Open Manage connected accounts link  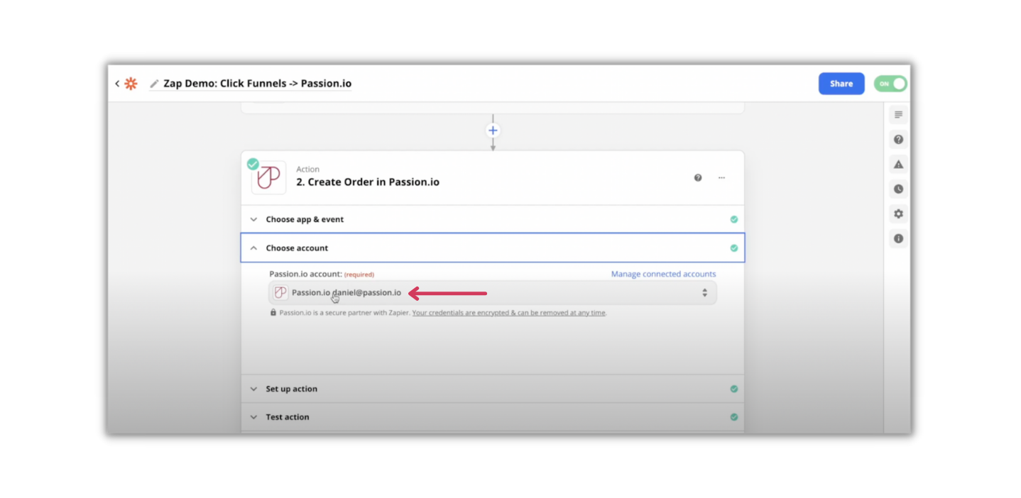coord(662,274)
